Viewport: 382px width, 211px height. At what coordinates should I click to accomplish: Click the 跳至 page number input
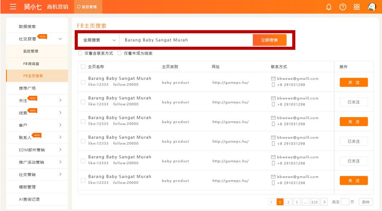point(345,202)
